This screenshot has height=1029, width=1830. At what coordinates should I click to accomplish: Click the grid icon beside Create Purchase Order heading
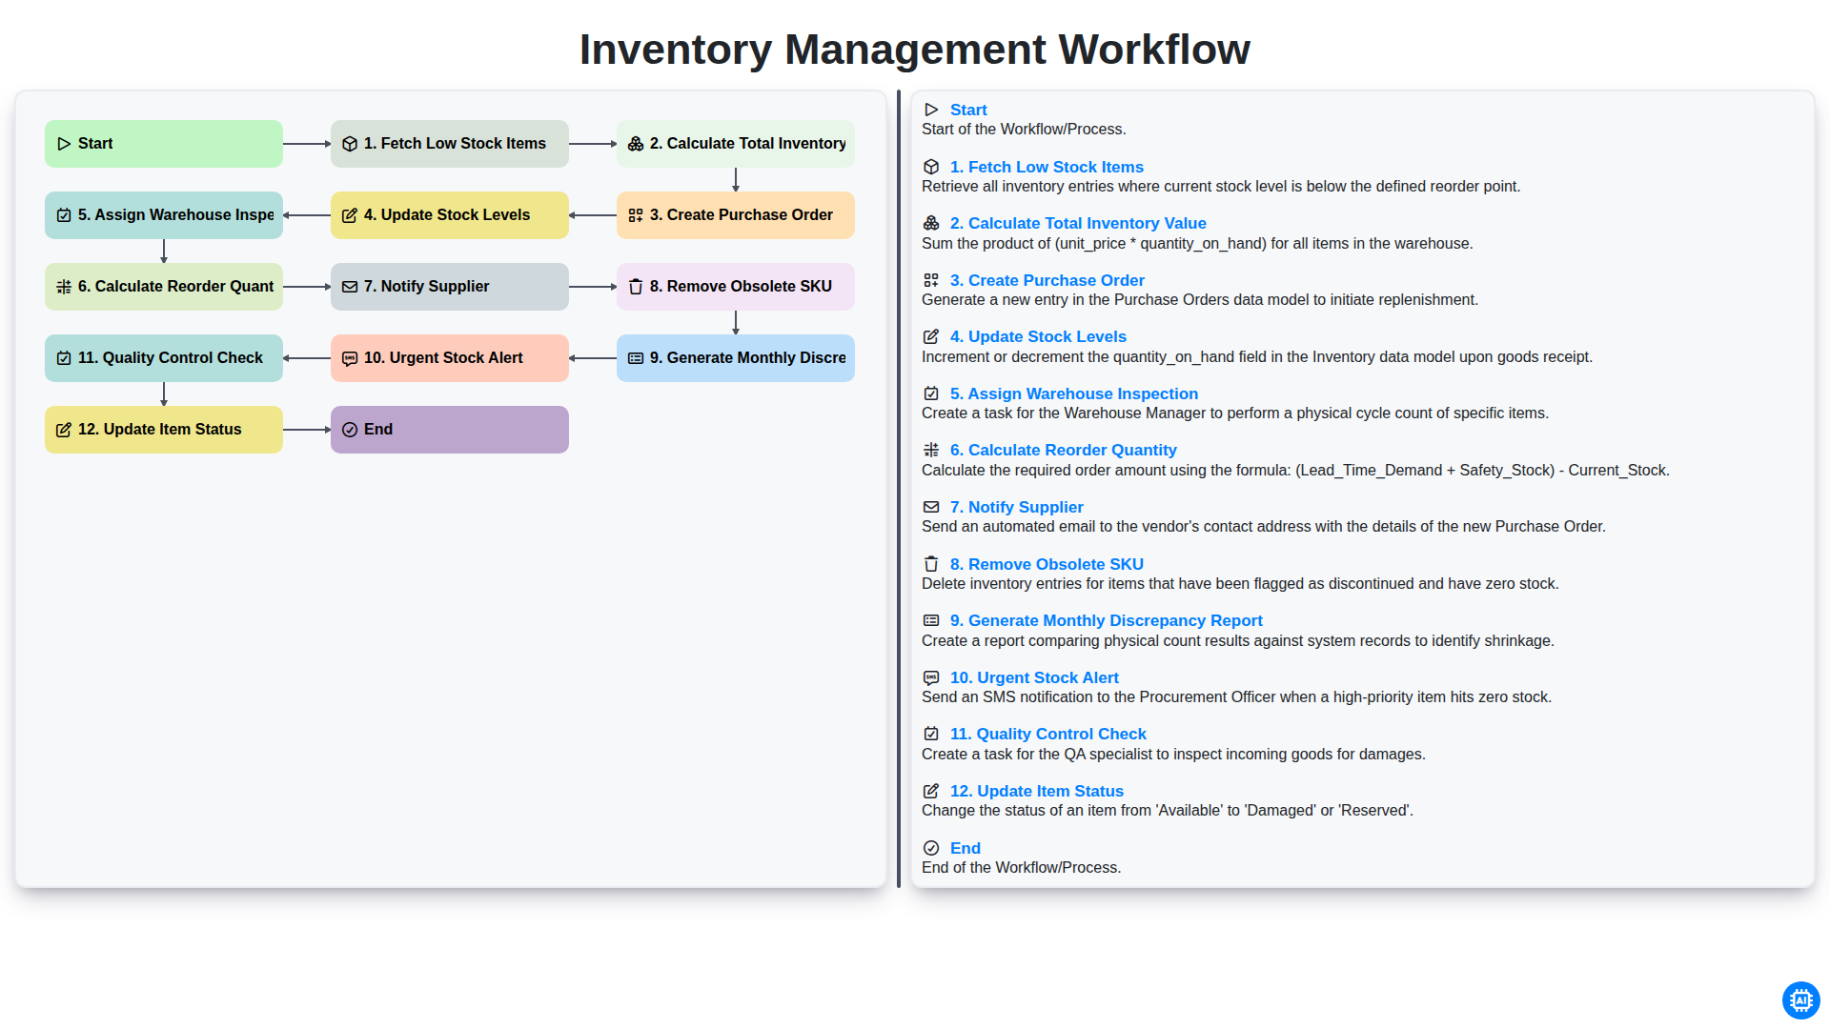click(931, 280)
